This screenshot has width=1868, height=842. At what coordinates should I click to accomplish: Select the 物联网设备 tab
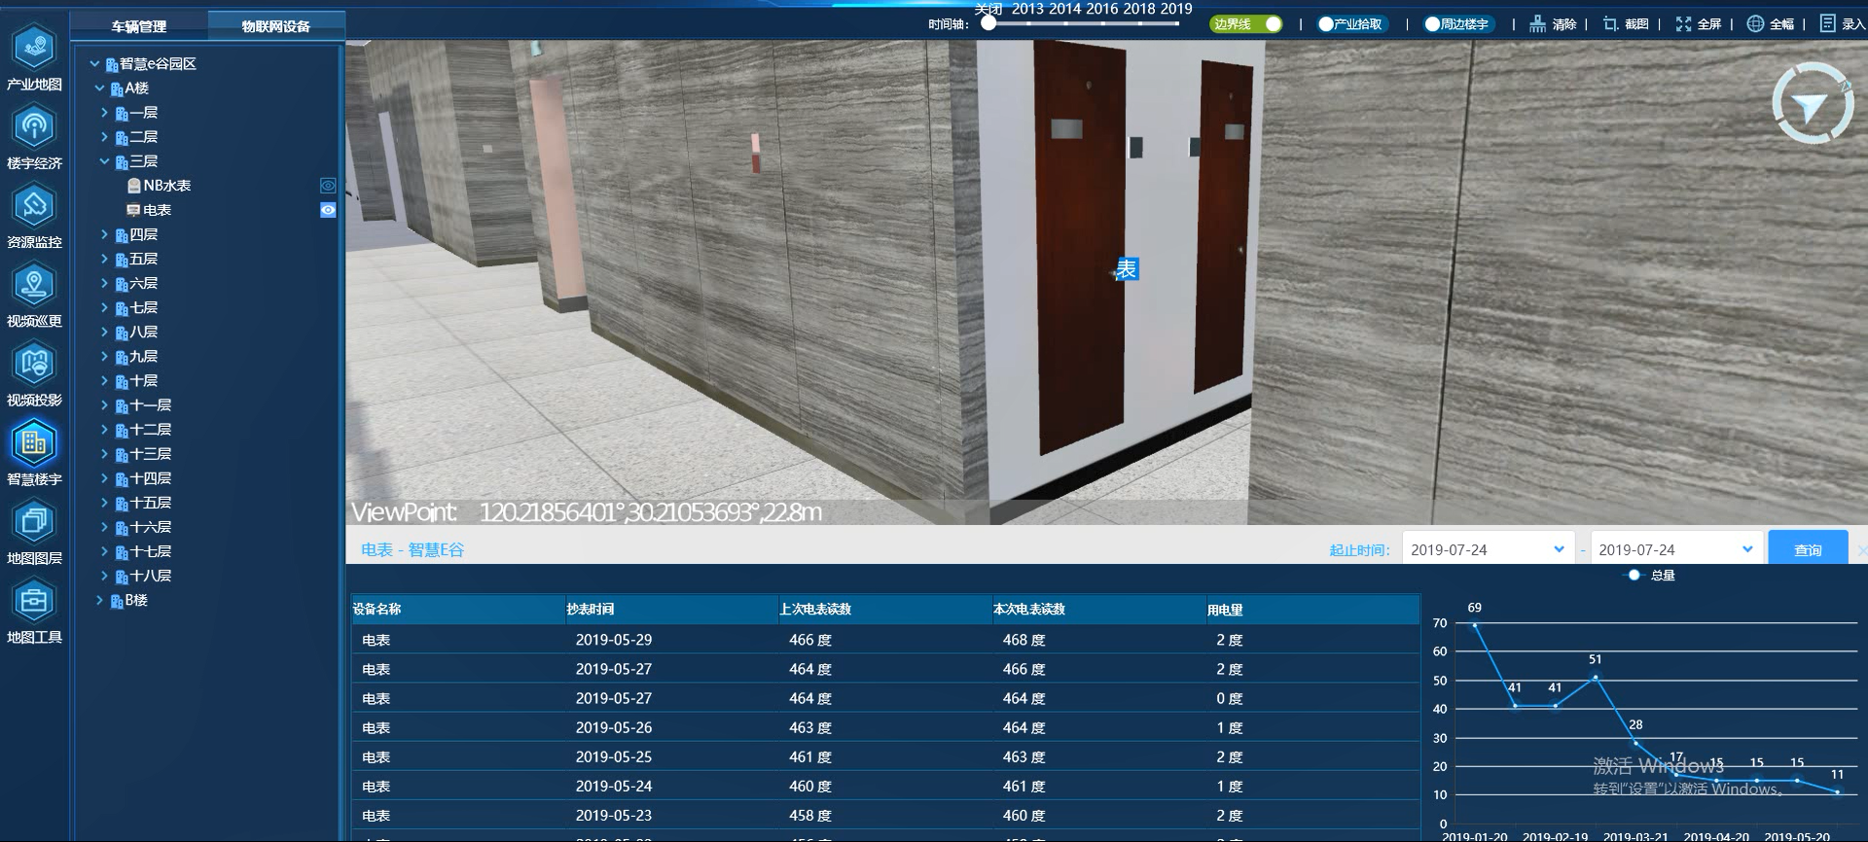[x=275, y=26]
